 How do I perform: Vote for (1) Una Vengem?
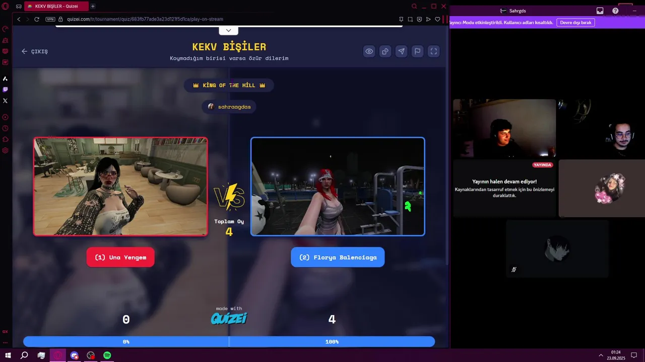(120, 257)
